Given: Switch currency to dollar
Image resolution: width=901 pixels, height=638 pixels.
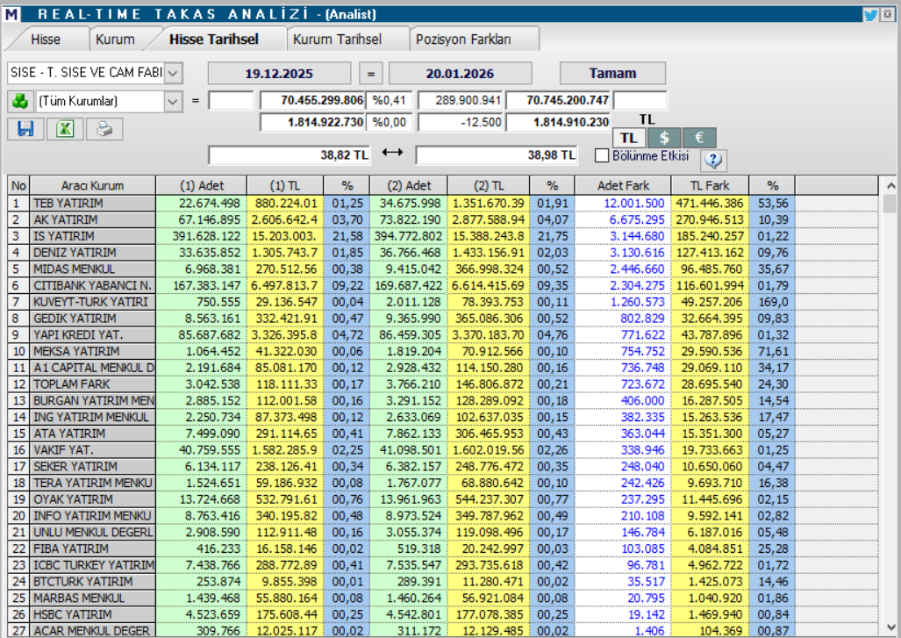Looking at the screenshot, I should click(664, 138).
